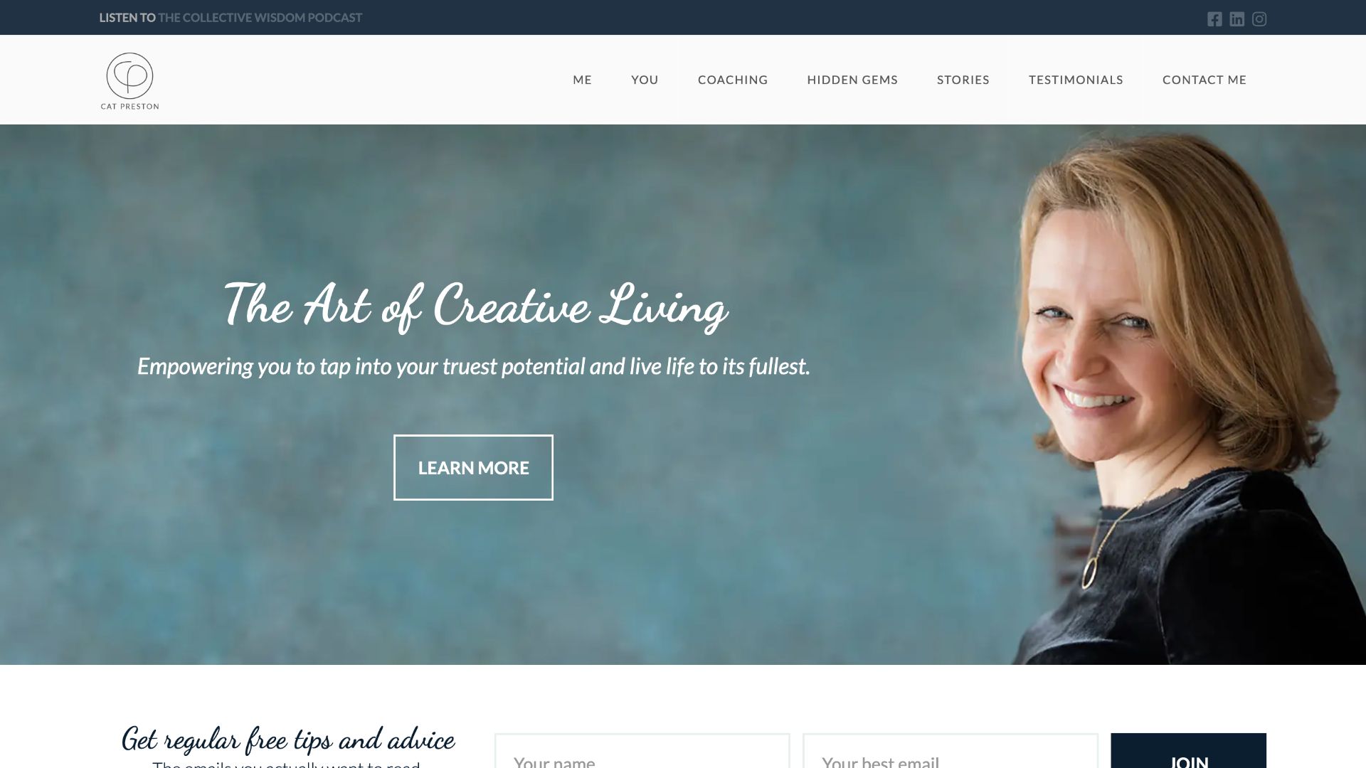Open The Collective Wisdom Podcast link
Image resolution: width=1366 pixels, height=768 pixels.
pyautogui.click(x=260, y=18)
